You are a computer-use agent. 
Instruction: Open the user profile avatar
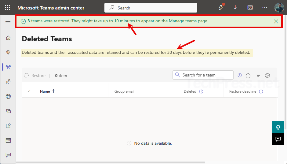coord(279,8)
